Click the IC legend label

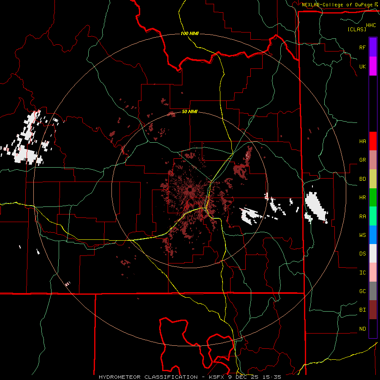(x=362, y=273)
